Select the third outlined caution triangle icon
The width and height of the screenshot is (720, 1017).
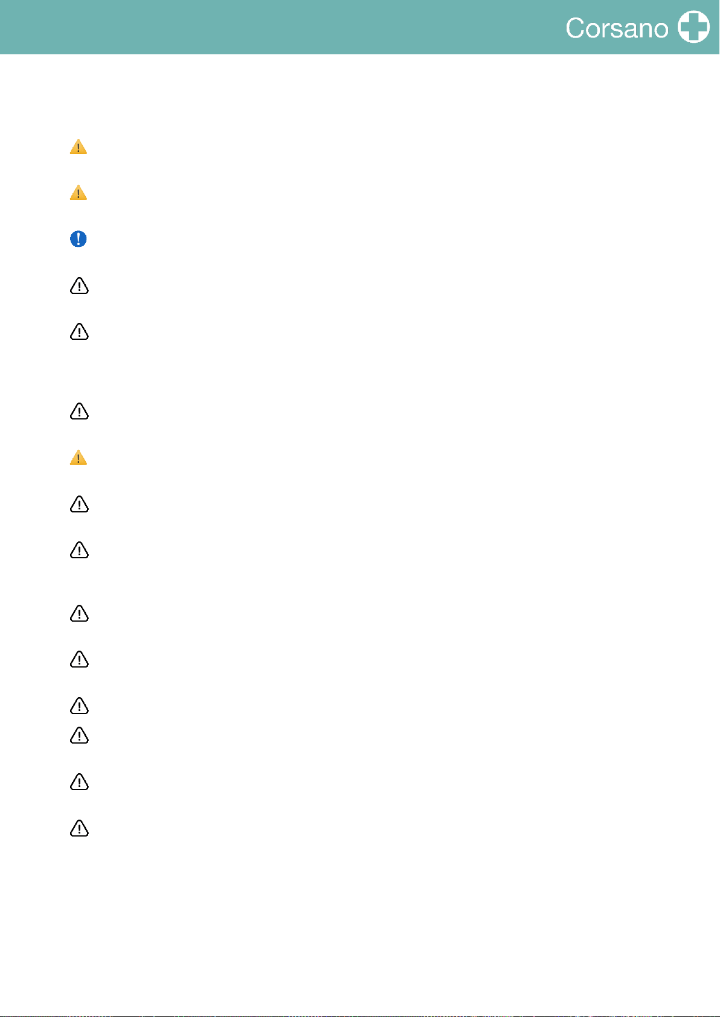[79, 412]
